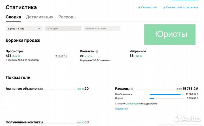Click Скачать отчёт по рассылкам link
204x126 pixels.
(x=182, y=7)
